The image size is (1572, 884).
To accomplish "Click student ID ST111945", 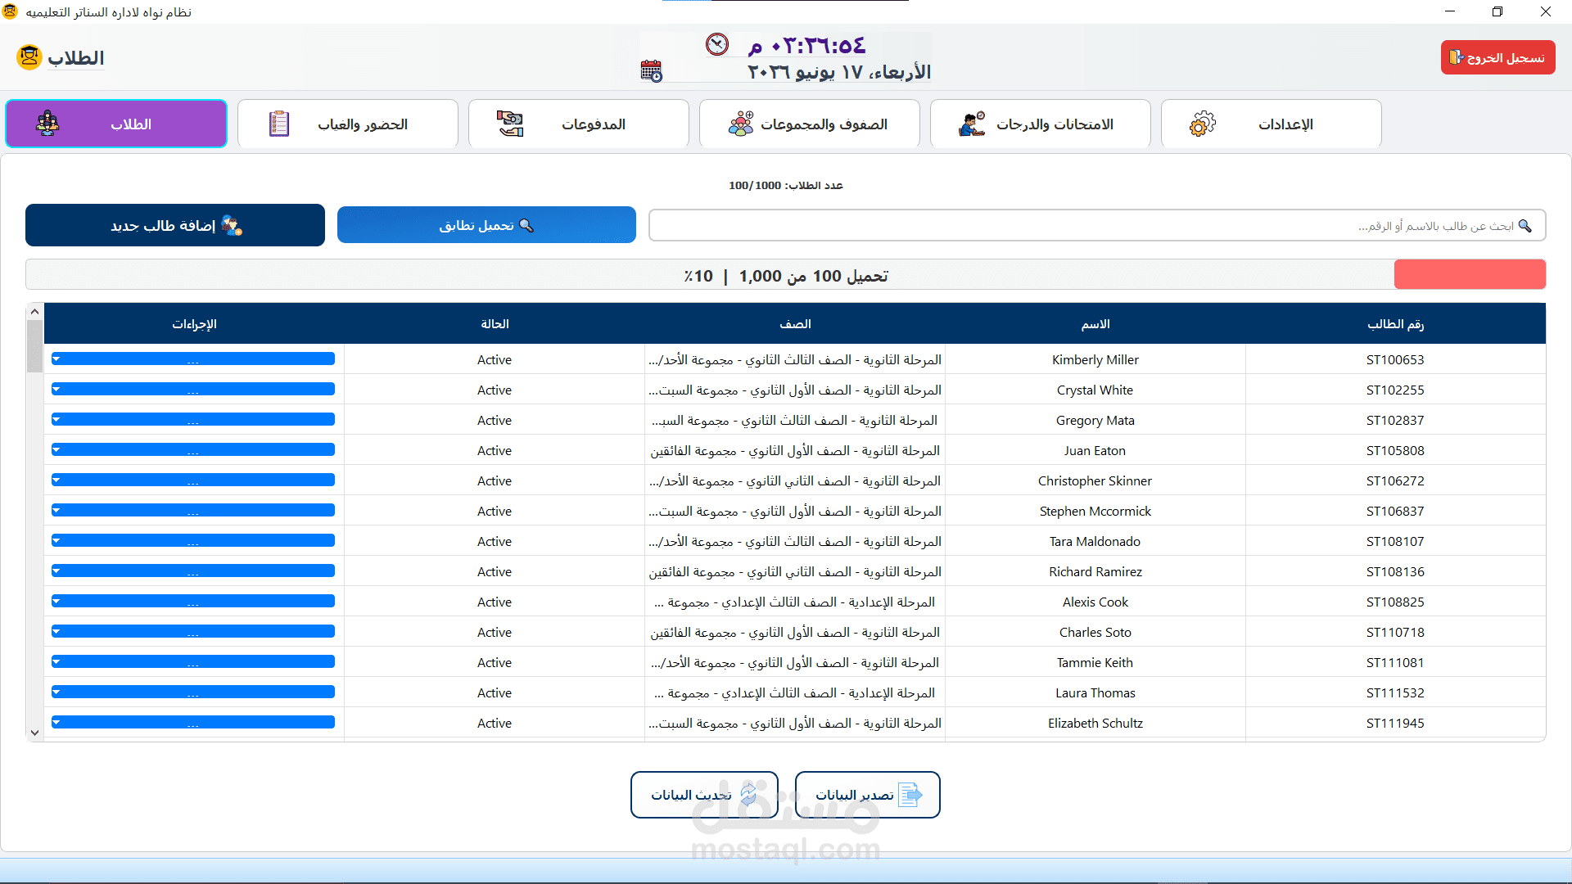I will point(1395,723).
